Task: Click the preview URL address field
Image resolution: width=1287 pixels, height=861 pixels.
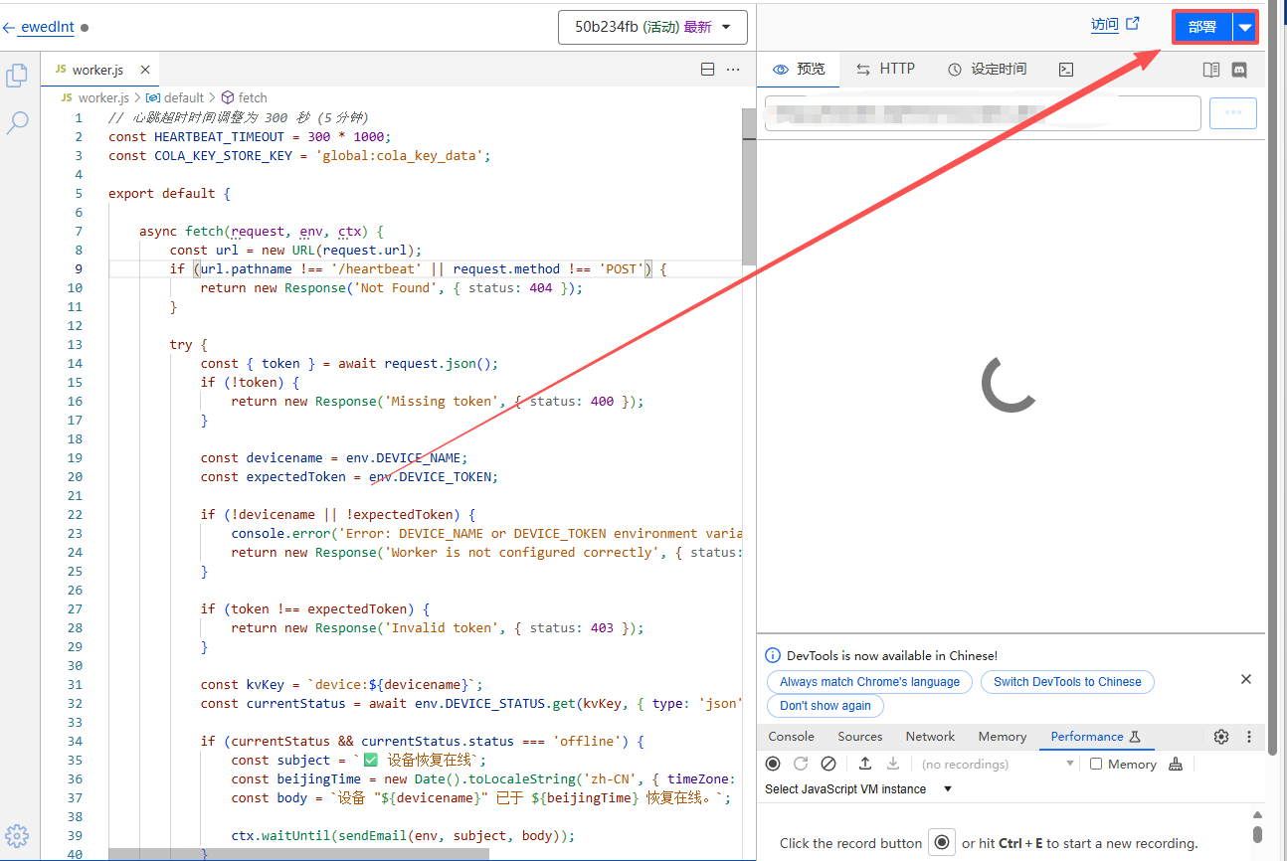Action: pyautogui.click(x=983, y=113)
